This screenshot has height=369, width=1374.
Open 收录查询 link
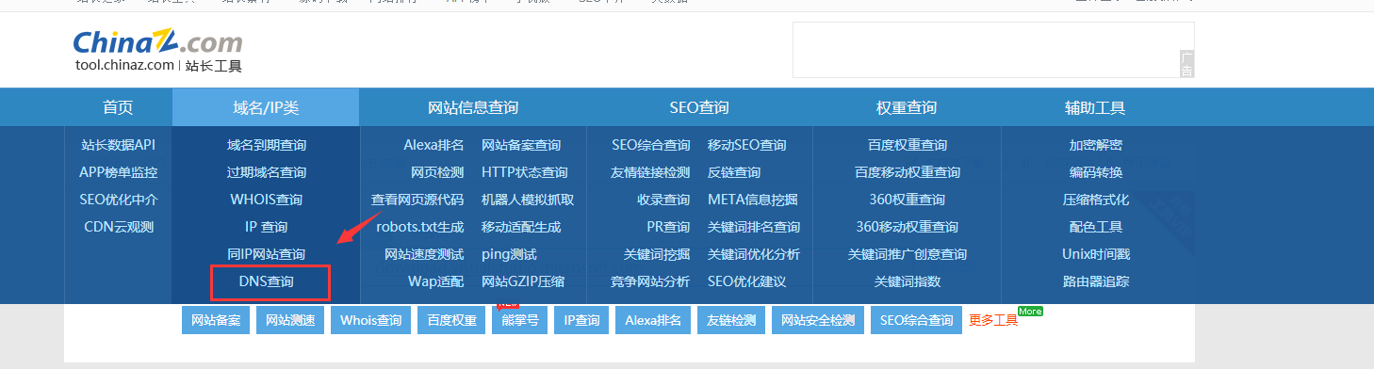pyautogui.click(x=663, y=200)
